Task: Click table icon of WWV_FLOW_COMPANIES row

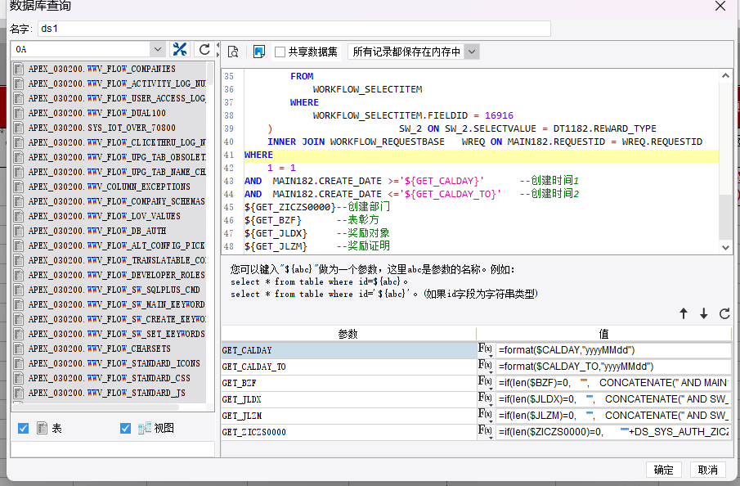Action: [19, 69]
